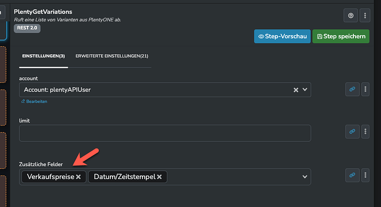
Task: Open three-dot menu beside account field
Action: point(365,89)
